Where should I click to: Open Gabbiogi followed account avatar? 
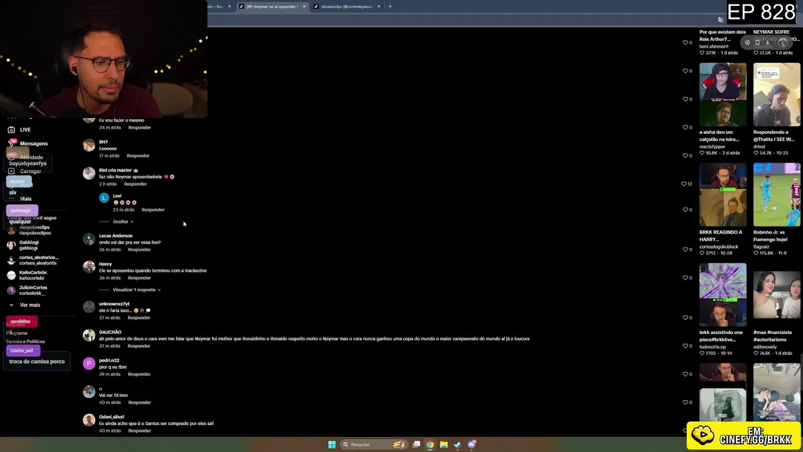[x=11, y=245]
